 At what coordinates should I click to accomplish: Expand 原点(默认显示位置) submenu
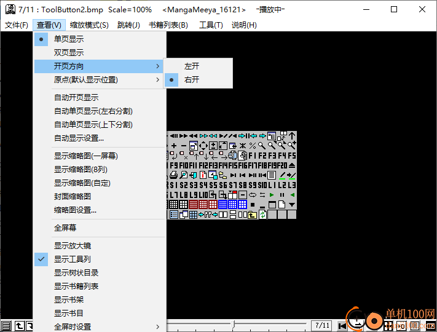pos(100,80)
